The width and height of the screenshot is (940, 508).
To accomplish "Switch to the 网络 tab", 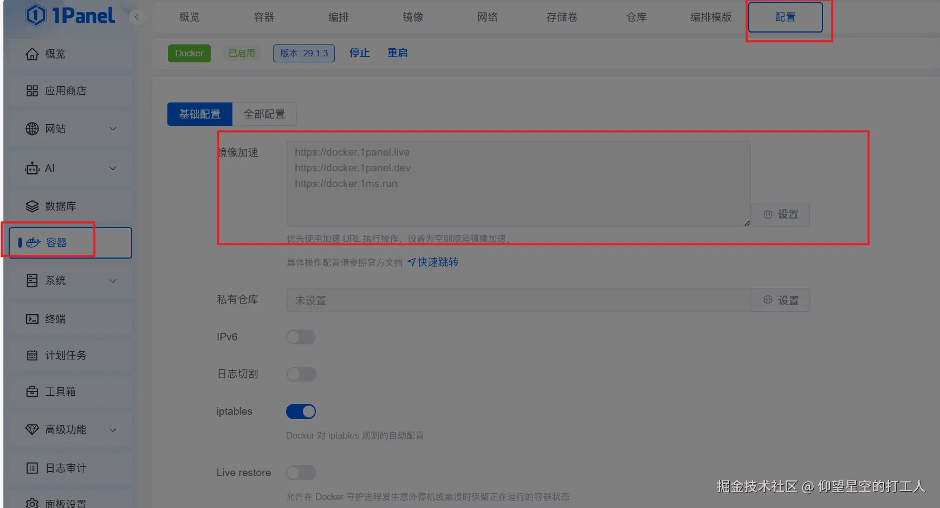I will [488, 17].
